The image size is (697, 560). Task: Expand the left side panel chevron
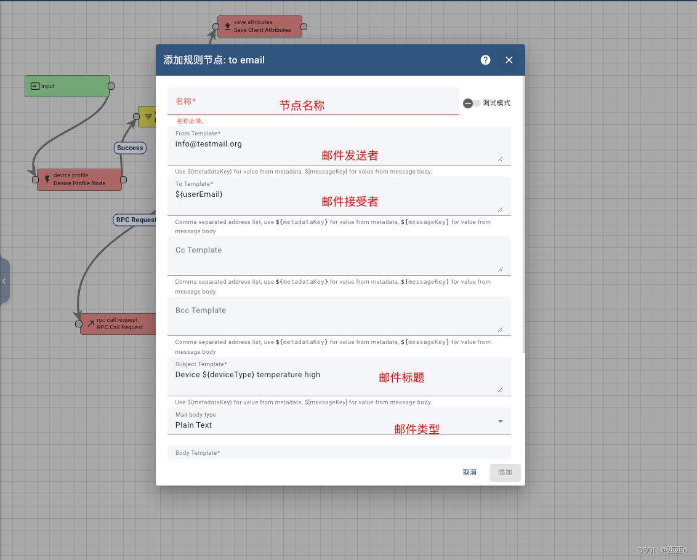(4, 281)
